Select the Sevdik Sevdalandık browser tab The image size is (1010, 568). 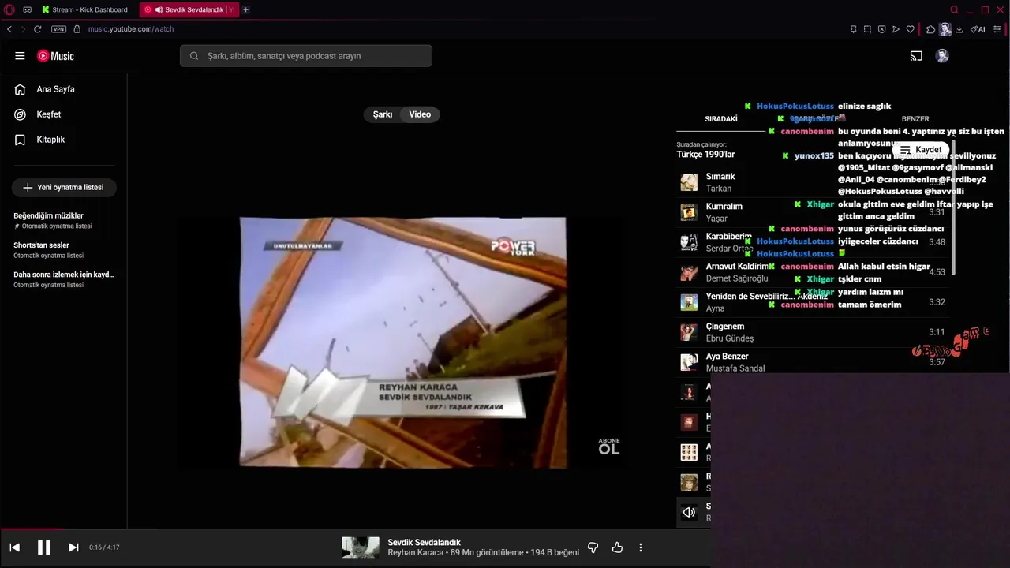[x=189, y=9]
